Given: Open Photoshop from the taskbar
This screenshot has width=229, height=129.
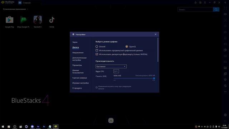Looking at the screenshot, I should point(44,126).
